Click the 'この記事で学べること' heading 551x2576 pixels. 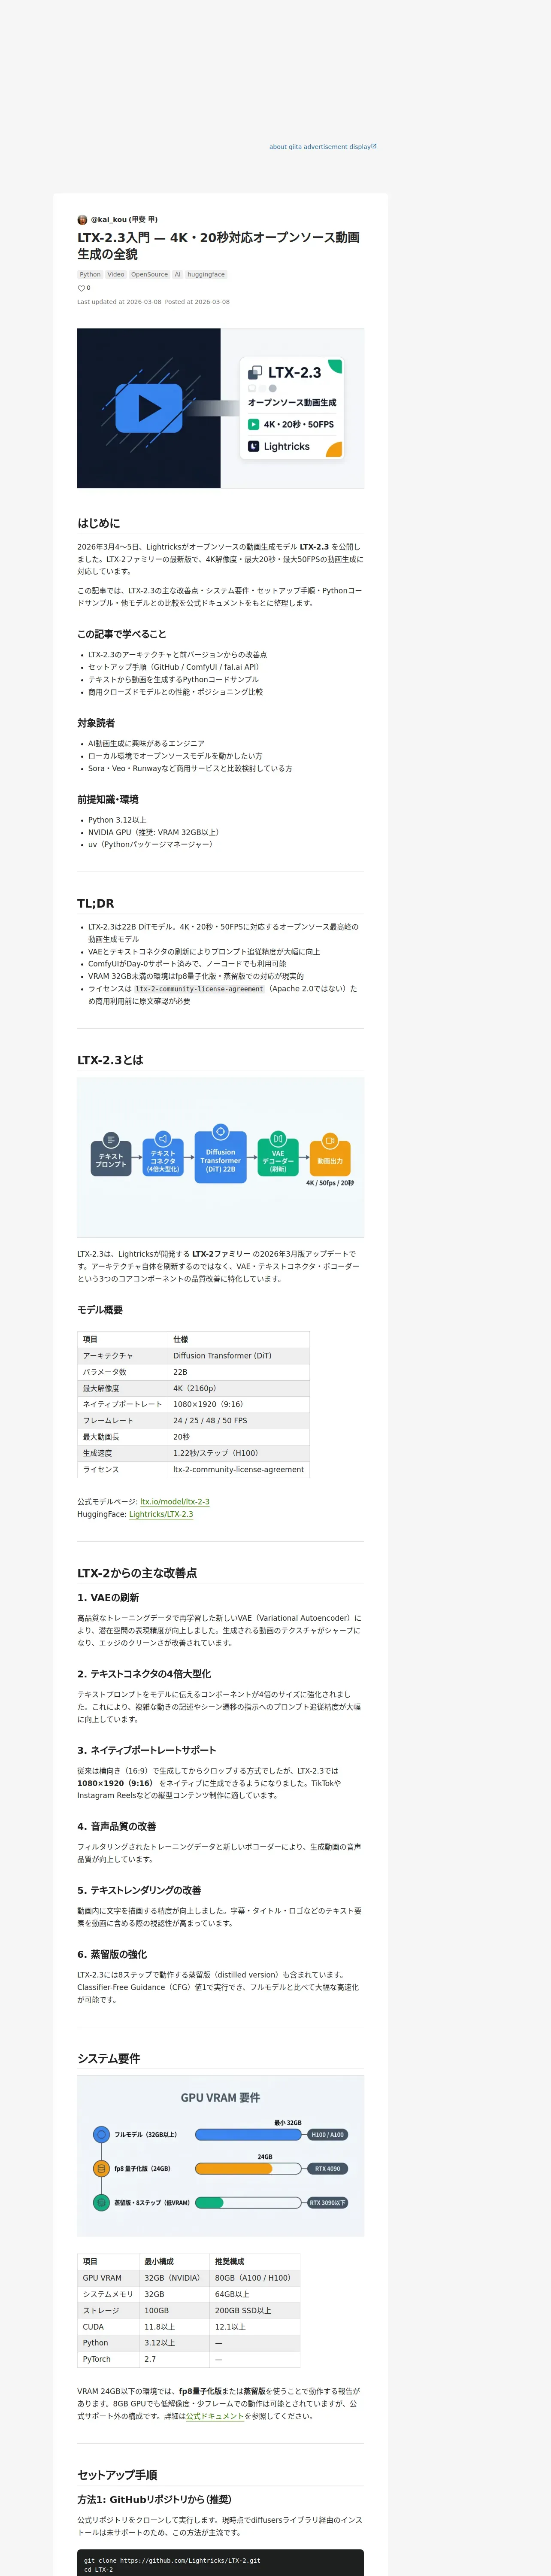coord(122,634)
